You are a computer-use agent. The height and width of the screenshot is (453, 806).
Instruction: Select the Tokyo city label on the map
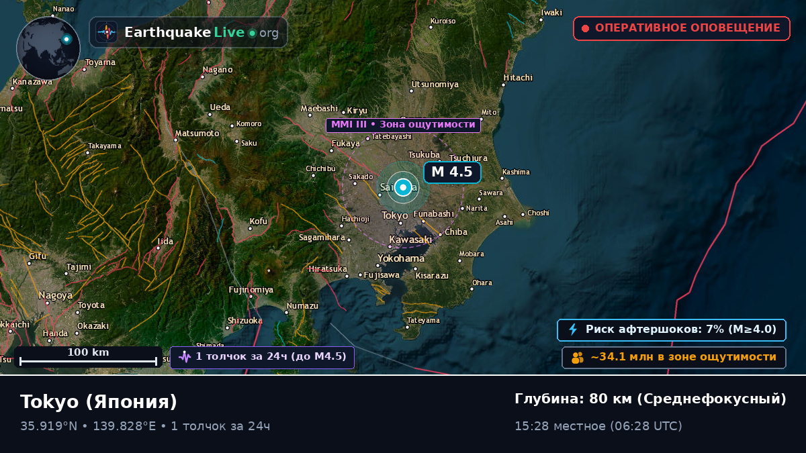click(x=395, y=215)
